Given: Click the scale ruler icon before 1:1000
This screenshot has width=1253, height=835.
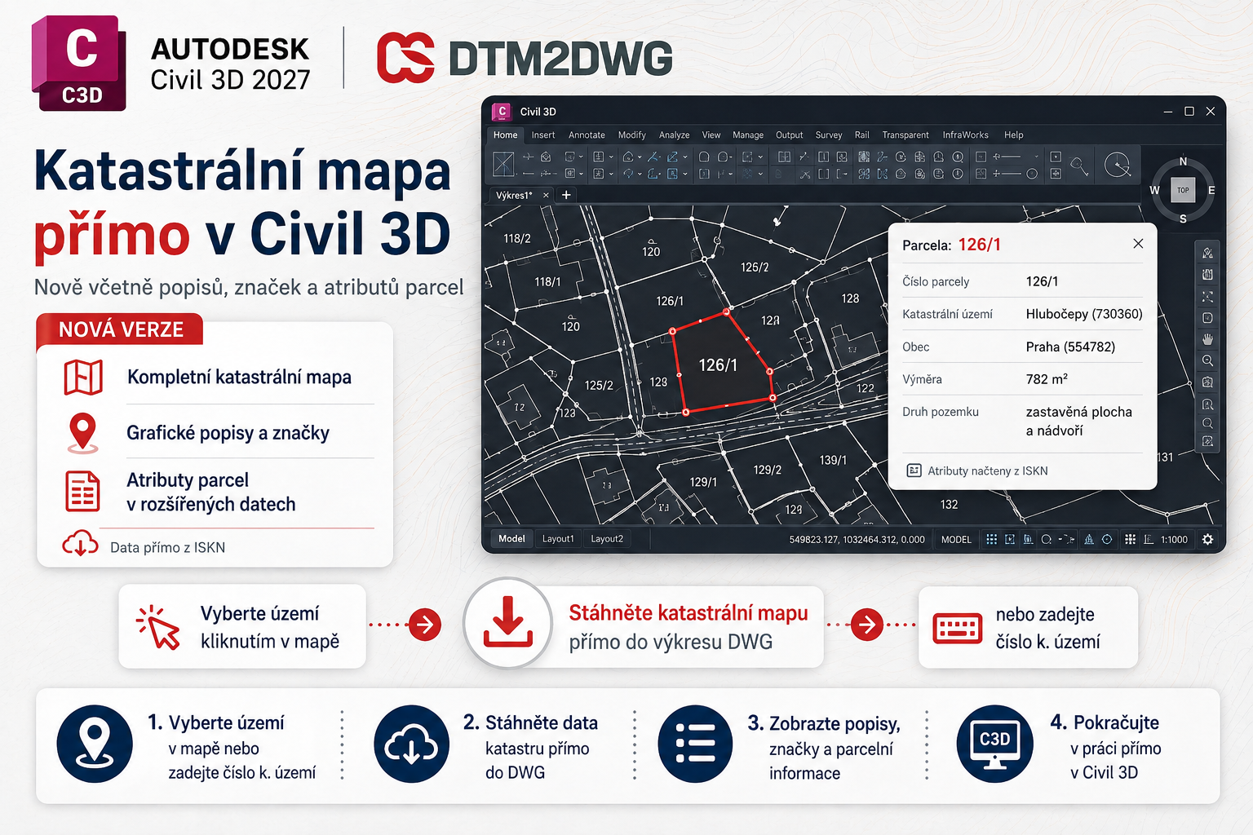Looking at the screenshot, I should [x=1149, y=539].
